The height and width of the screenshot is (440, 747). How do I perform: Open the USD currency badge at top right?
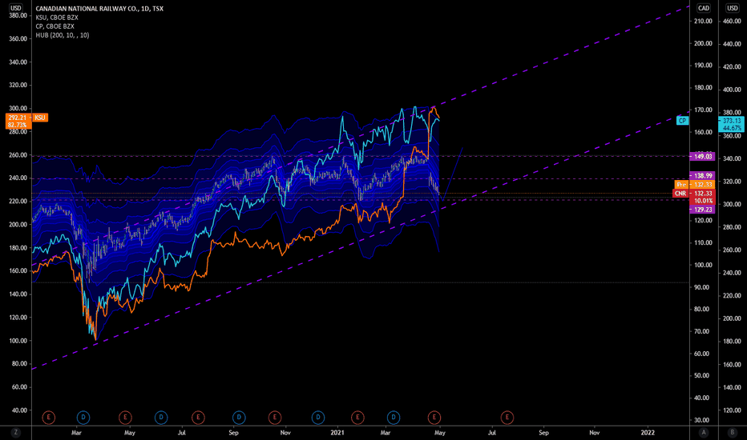pyautogui.click(x=733, y=8)
